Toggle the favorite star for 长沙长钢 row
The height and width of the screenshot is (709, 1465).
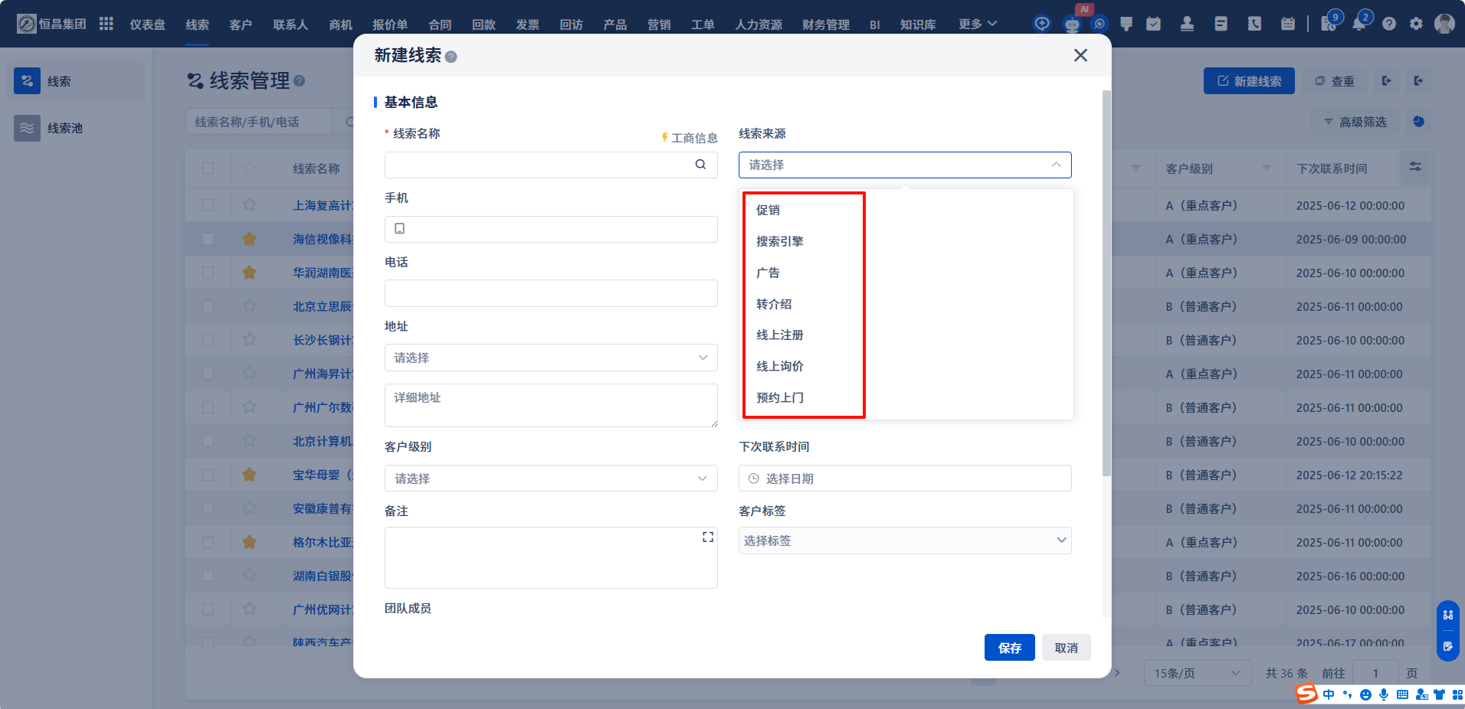[249, 340]
